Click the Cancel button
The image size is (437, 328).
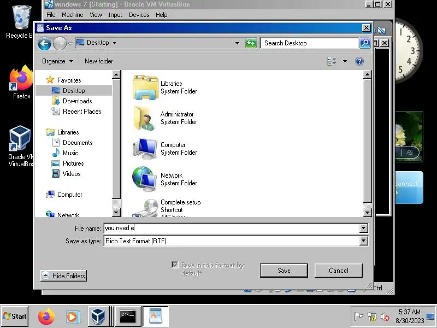pos(338,271)
